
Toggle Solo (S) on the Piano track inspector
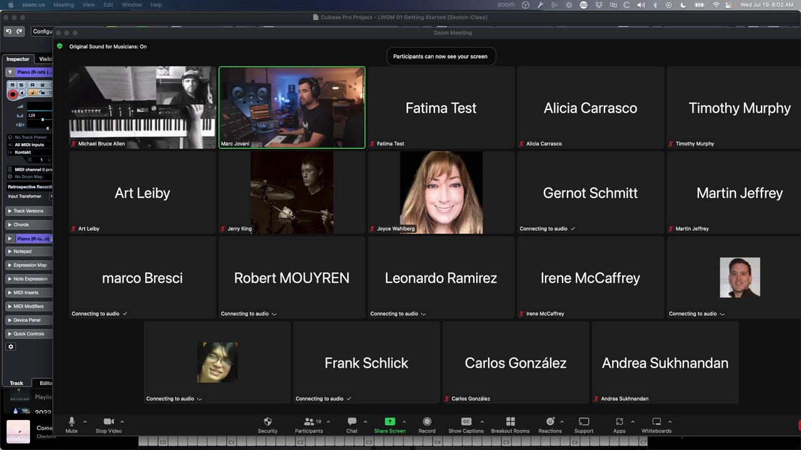tap(22, 84)
